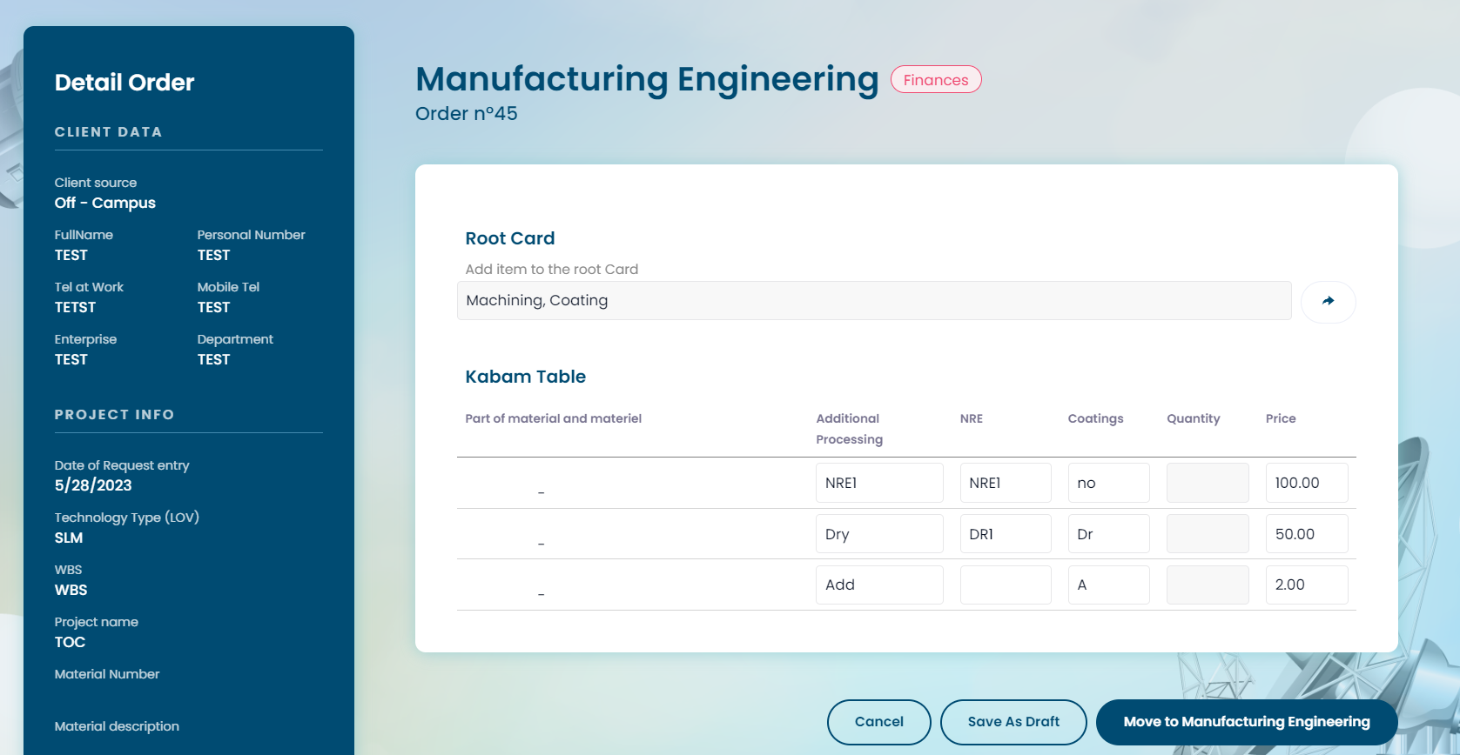Select the DR1 NRE field
Viewport: 1460px width, 755px height.
click(1005, 534)
